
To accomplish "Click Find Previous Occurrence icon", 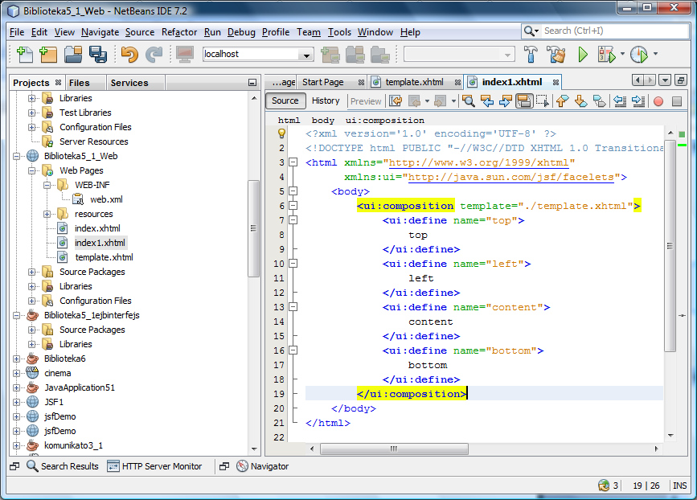I will click(x=487, y=101).
